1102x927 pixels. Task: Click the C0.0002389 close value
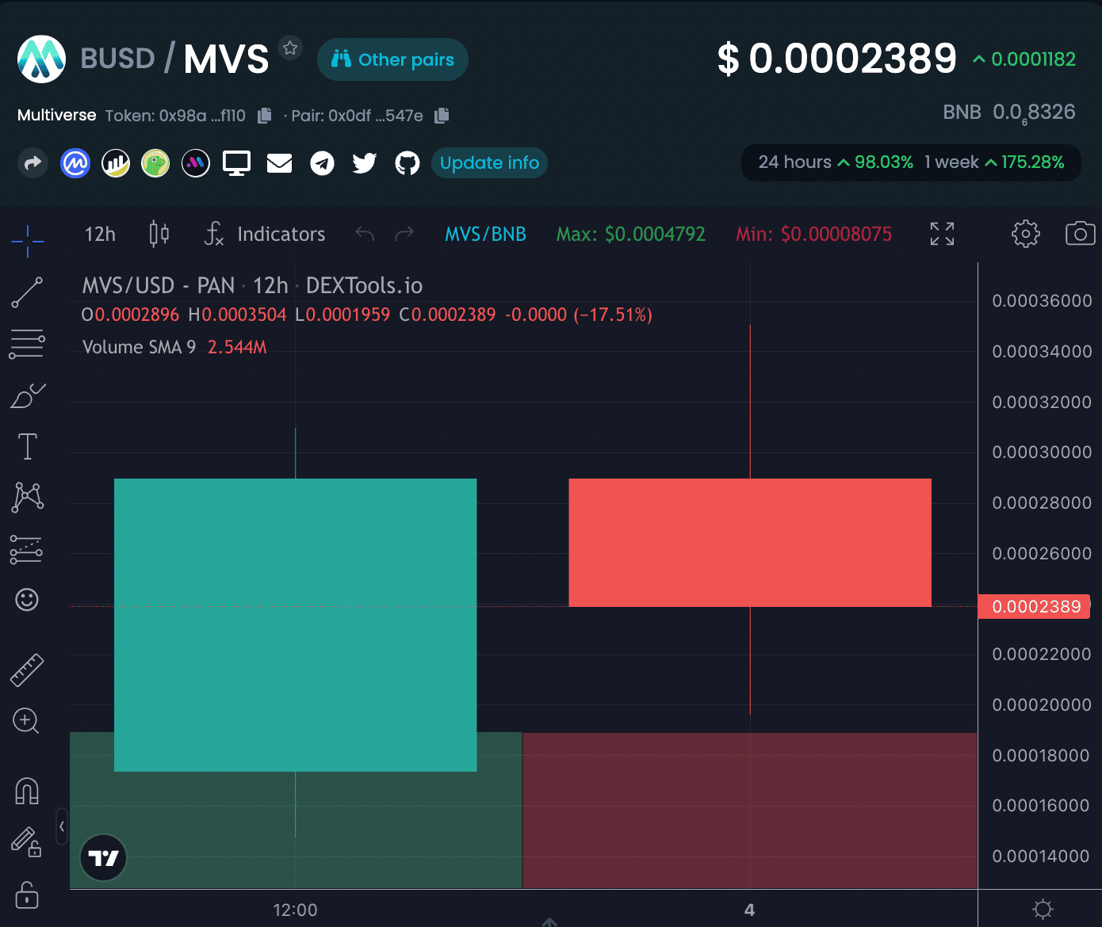[447, 315]
